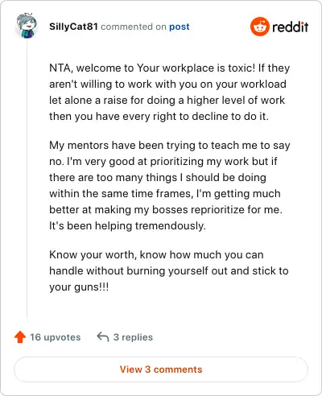The image size is (322, 396).
Task: Click the line "then you have every right"
Action: 159,117
